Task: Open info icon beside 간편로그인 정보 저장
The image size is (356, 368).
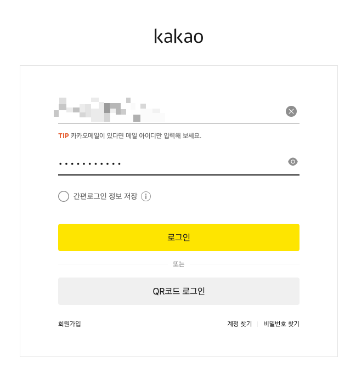Action: click(146, 196)
